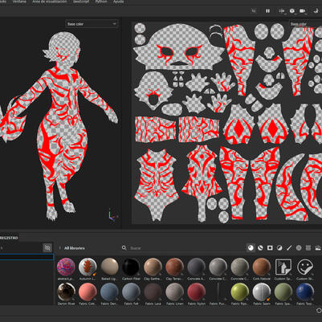322x322 pixels.
Task: Click the fit-view icon in the top toolbar
Action: [254, 11]
